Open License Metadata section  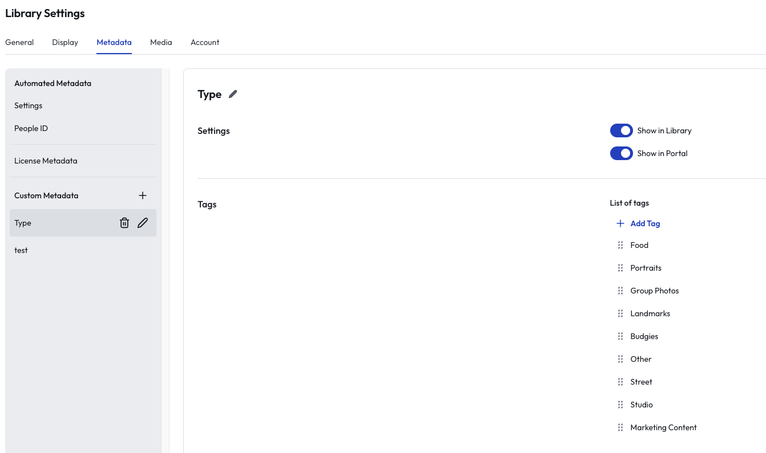coord(46,161)
